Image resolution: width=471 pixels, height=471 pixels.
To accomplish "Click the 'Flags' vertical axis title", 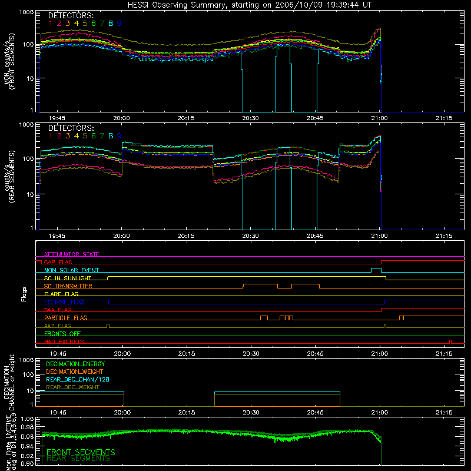I will point(24,294).
